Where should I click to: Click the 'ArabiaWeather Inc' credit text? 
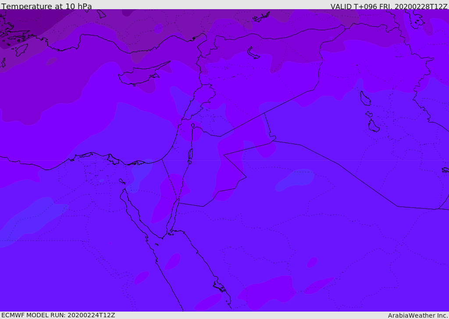[417, 315]
